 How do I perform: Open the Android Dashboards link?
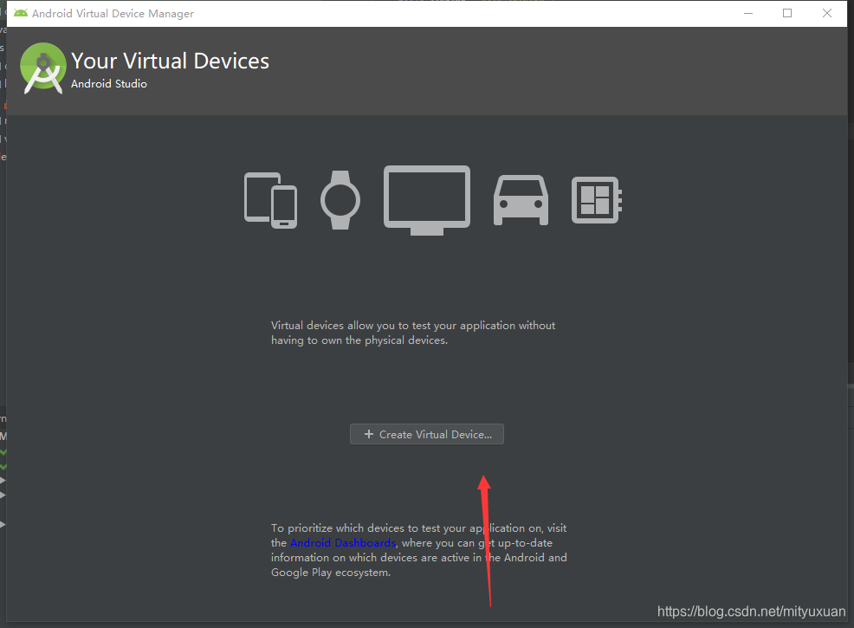(x=343, y=543)
